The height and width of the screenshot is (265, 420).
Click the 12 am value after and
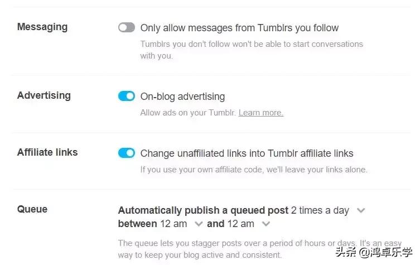(240, 224)
